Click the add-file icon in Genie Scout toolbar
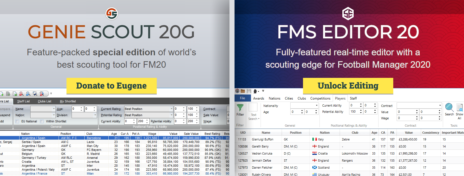This screenshot has width=464, height=176. tap(8, 93)
